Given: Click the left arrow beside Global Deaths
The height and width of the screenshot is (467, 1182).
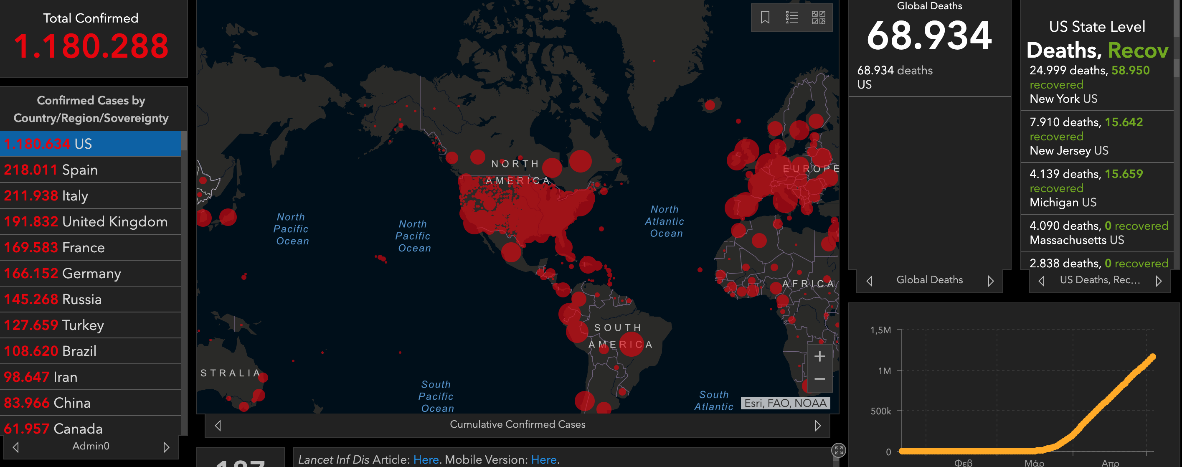Looking at the screenshot, I should [870, 281].
